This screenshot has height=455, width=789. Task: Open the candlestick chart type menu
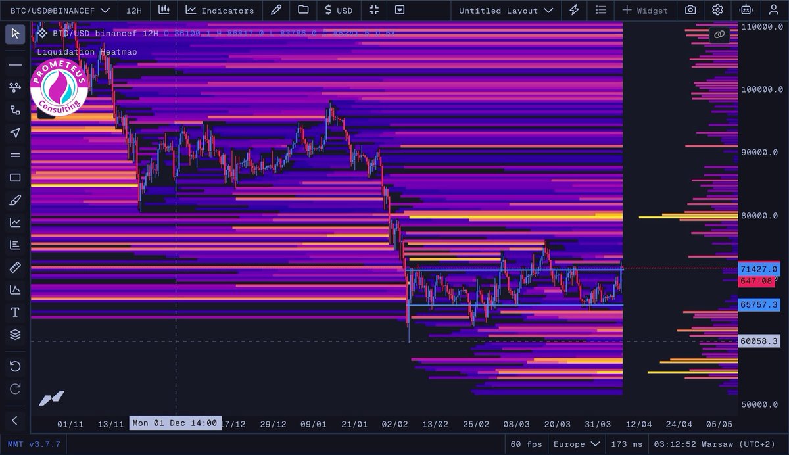(x=164, y=10)
